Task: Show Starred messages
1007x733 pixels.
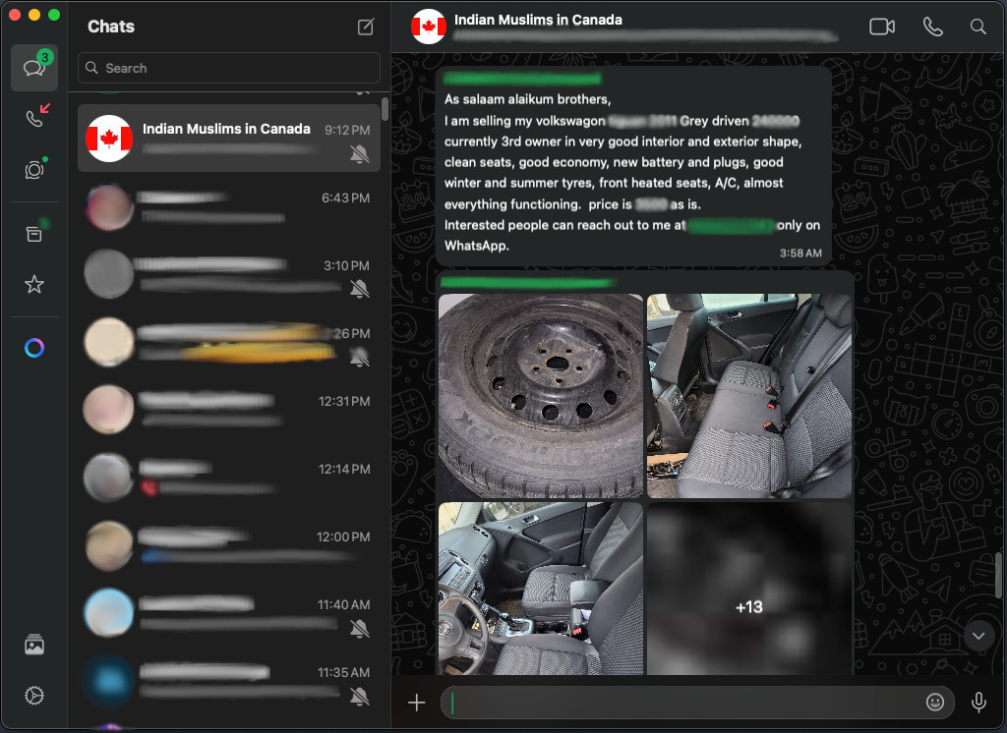Action: point(34,285)
